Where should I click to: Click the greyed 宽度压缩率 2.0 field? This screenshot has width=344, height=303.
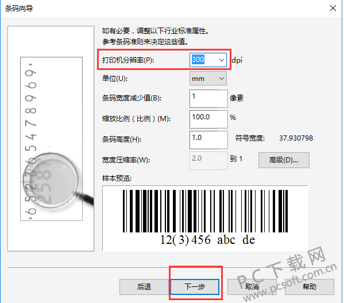(208, 161)
